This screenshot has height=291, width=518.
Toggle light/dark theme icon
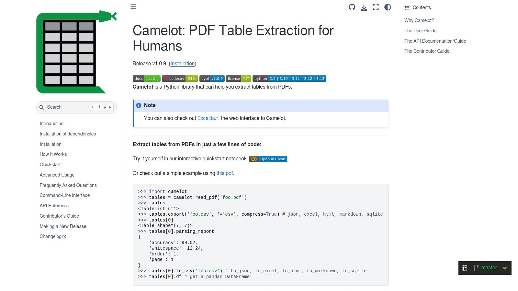pos(388,7)
